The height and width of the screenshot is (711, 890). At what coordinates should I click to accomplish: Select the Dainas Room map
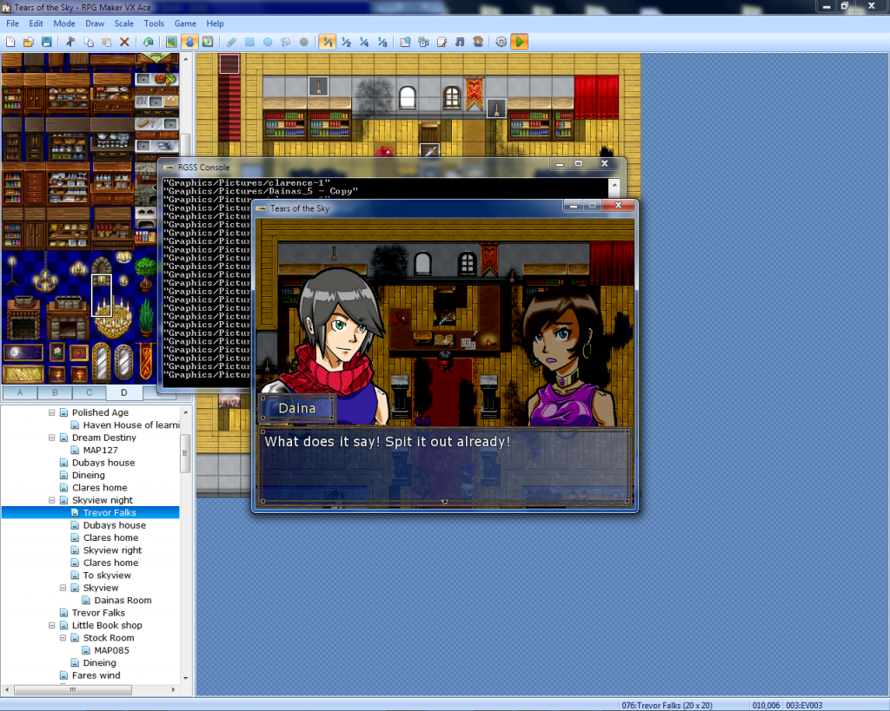pyautogui.click(x=123, y=600)
